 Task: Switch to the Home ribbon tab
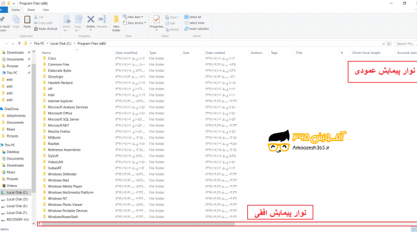click(x=16, y=10)
